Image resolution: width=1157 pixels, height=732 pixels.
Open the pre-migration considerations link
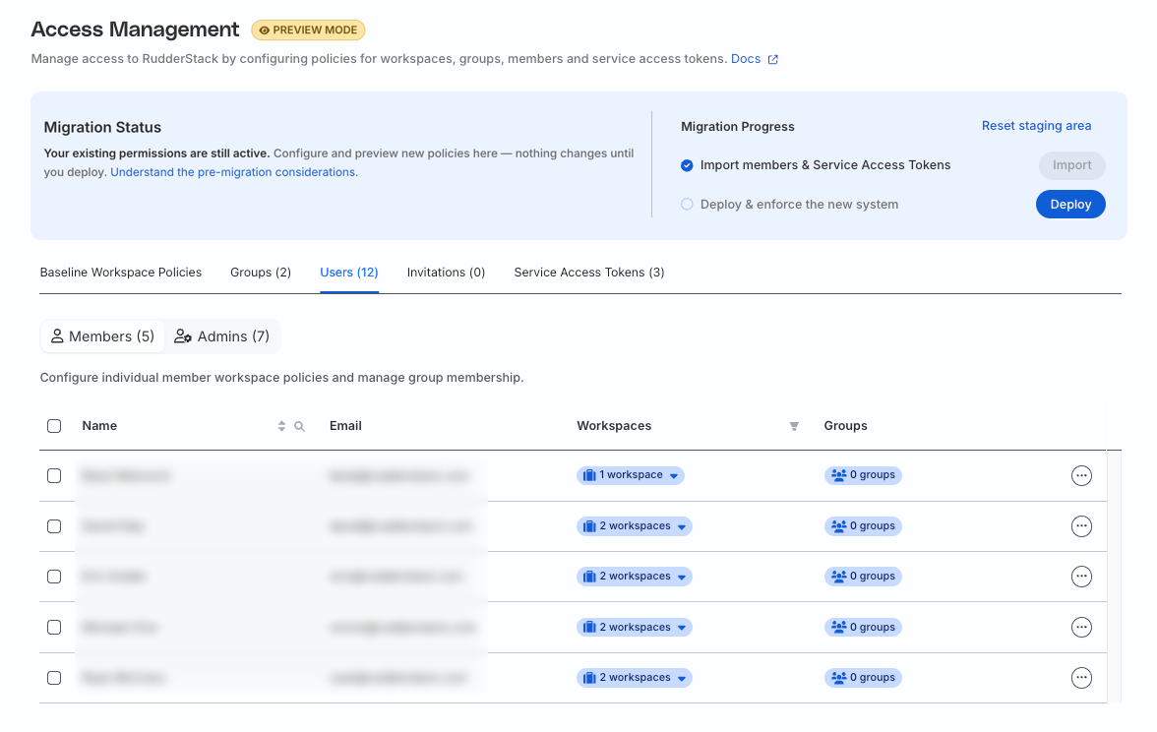click(x=234, y=172)
